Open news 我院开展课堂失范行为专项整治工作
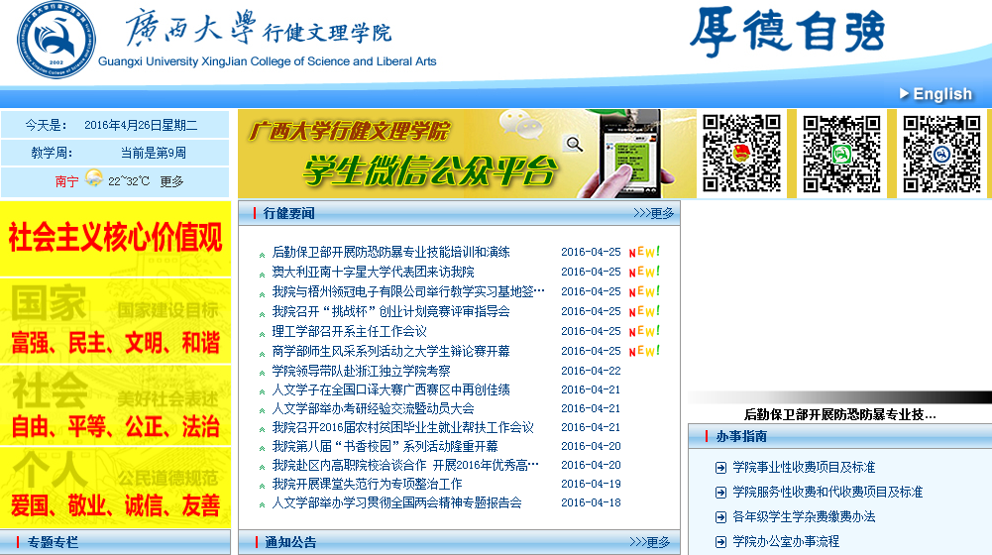This screenshot has width=992, height=555. (x=367, y=484)
